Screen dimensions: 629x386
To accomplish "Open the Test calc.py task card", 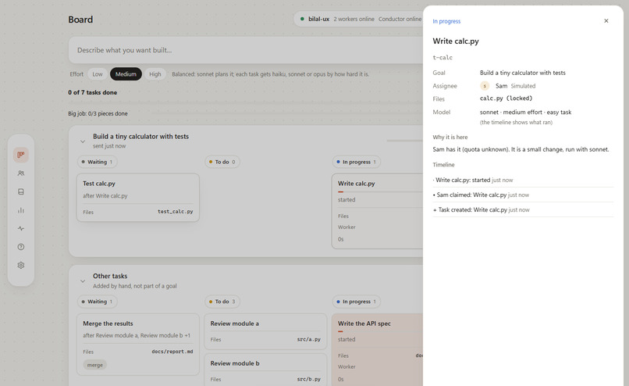I will click(138, 197).
